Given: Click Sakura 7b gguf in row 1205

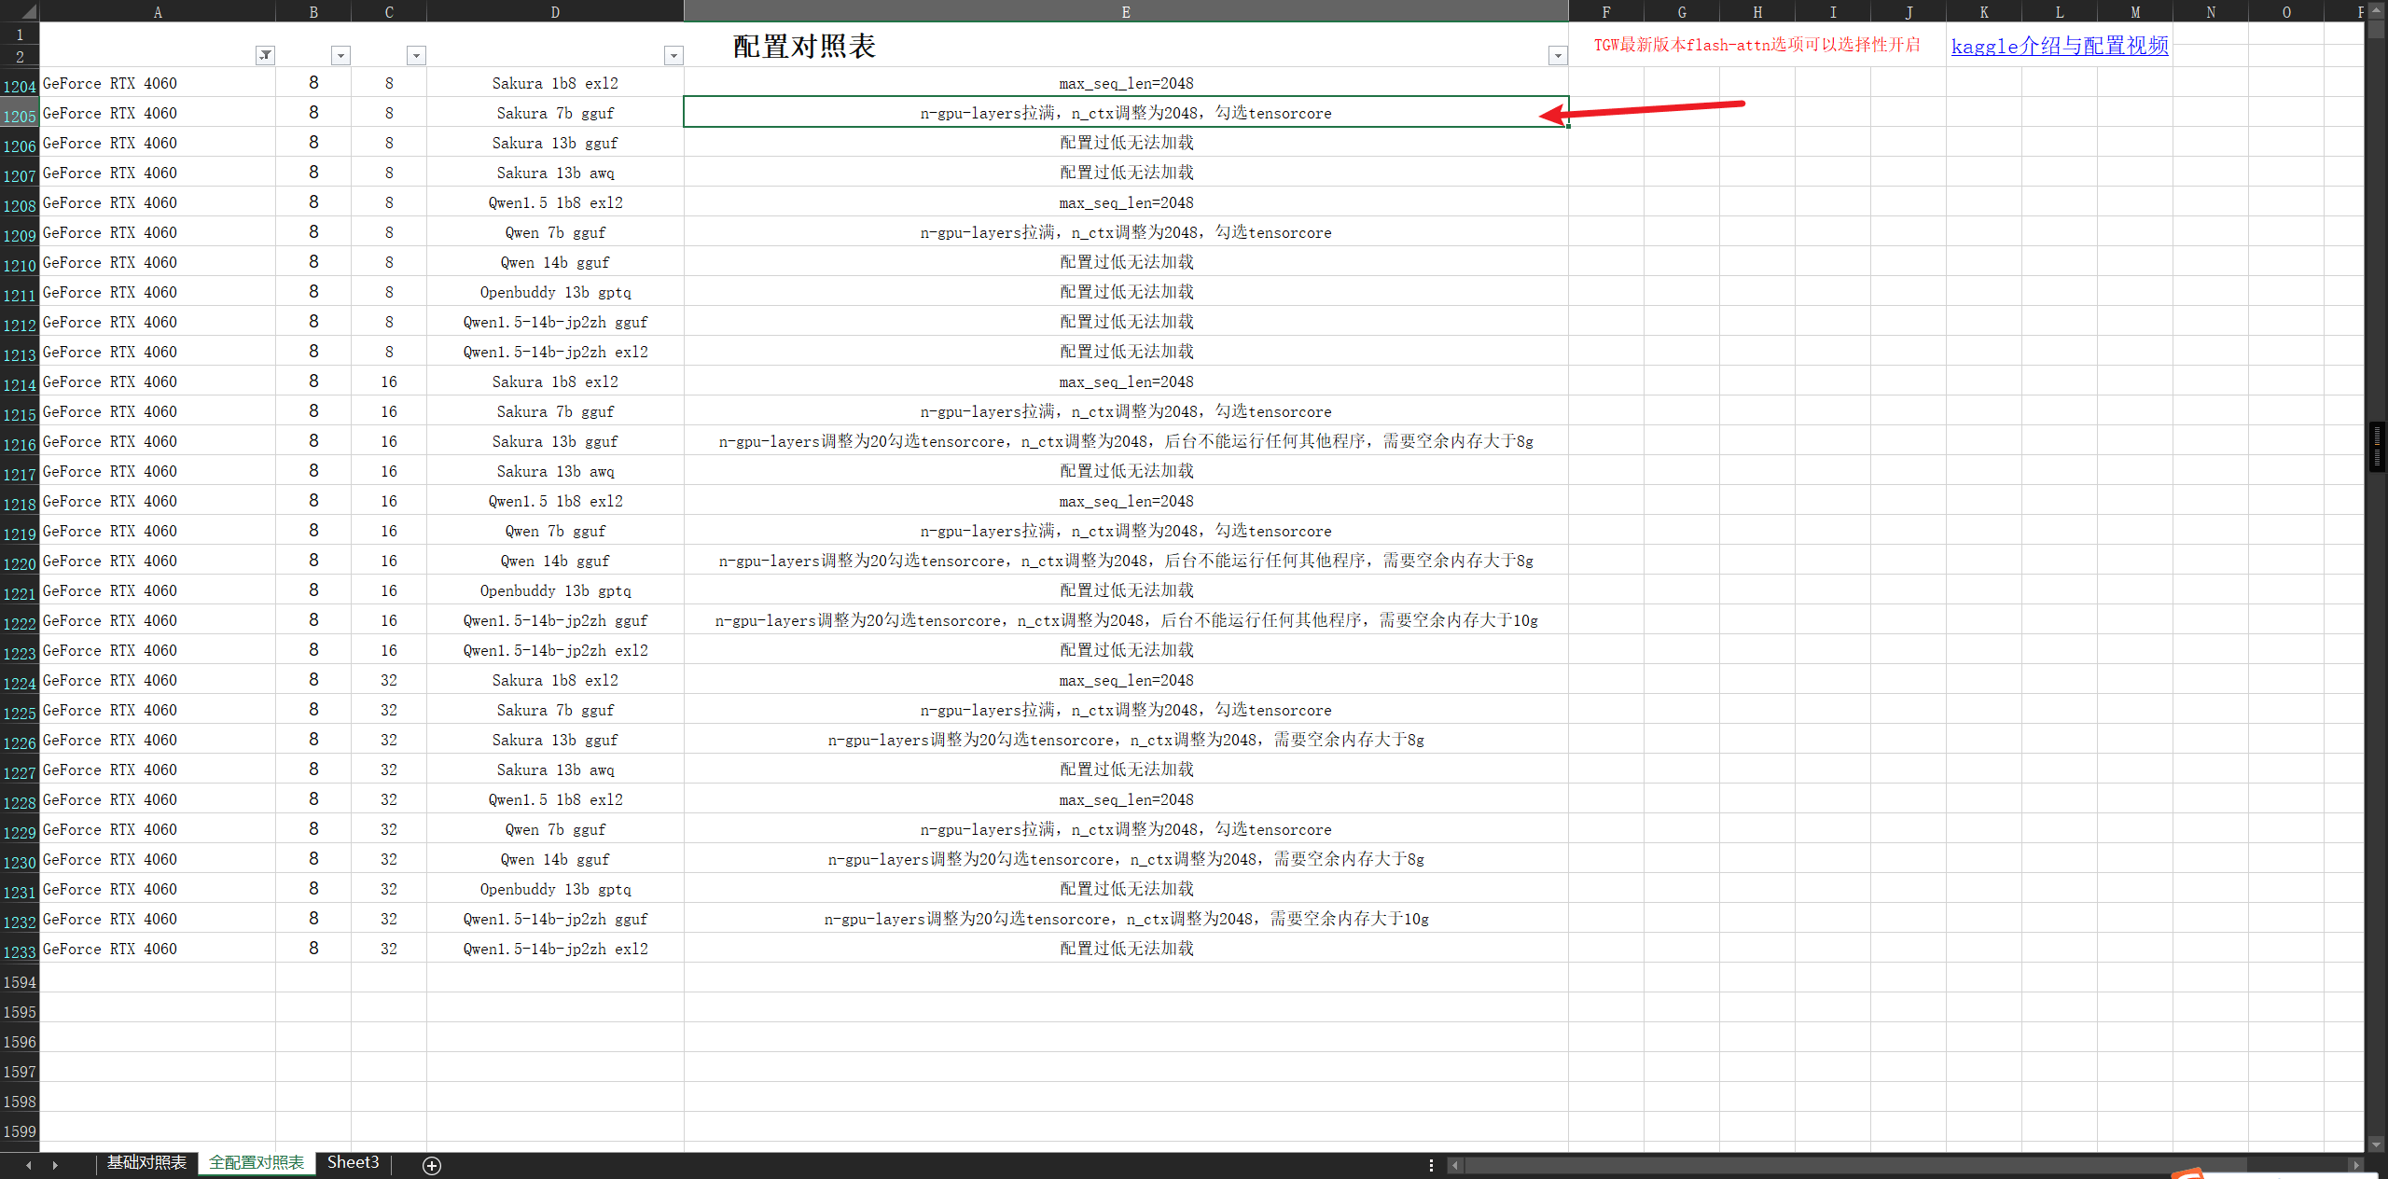Looking at the screenshot, I should pos(555,113).
